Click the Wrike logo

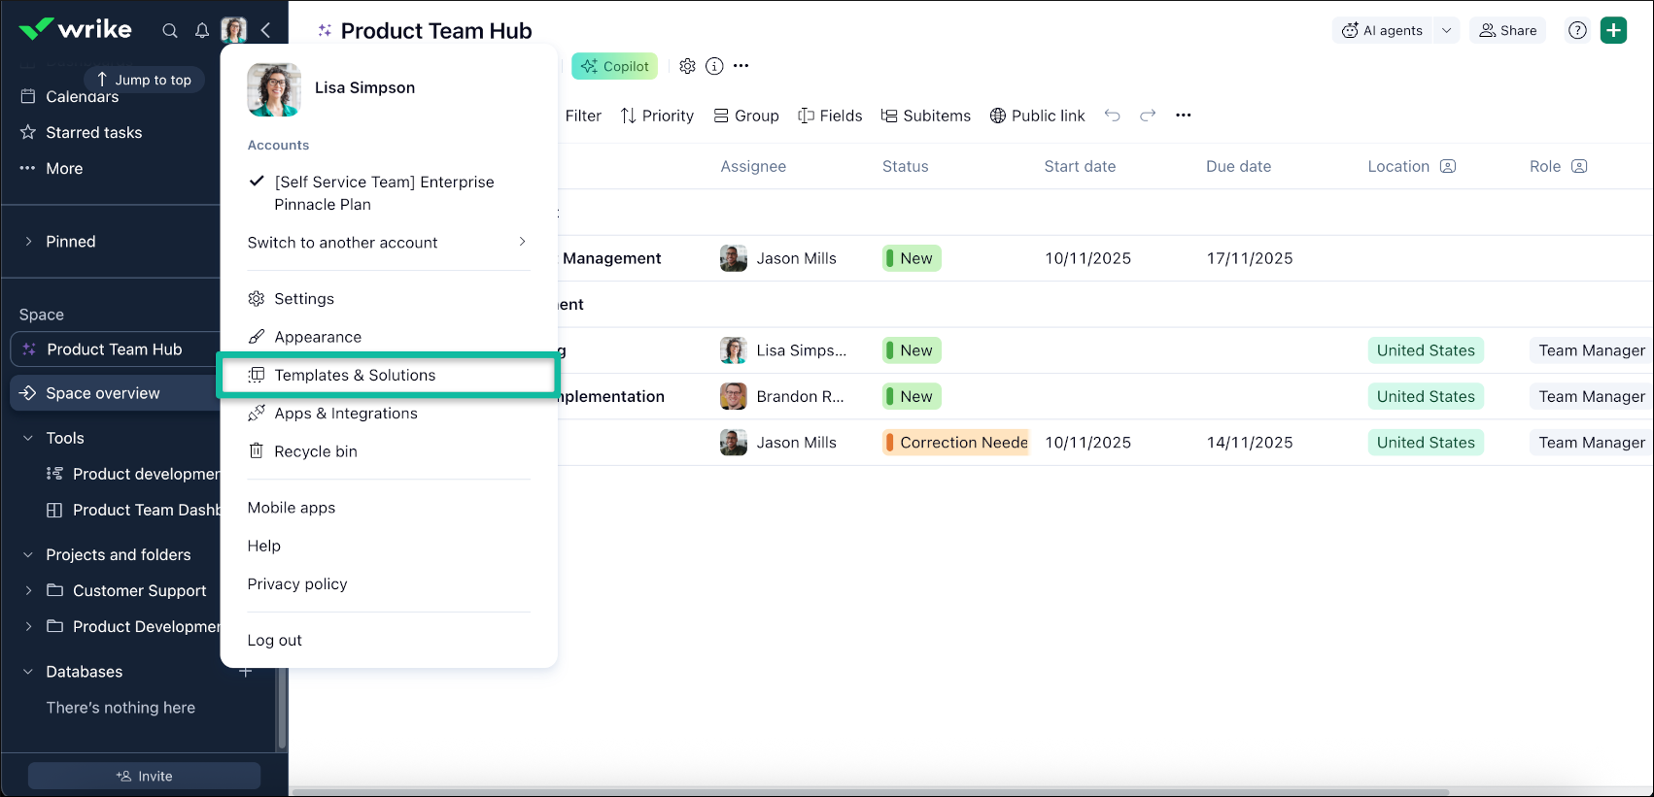click(x=76, y=29)
